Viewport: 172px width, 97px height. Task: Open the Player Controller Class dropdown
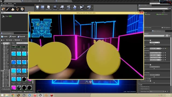155,57
